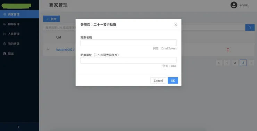This screenshot has height=131, width=257.
Task: Select 登出 to log out
Action: click(x=19, y=54)
